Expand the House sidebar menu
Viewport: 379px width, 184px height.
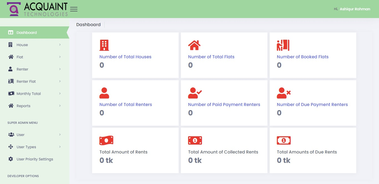(x=60, y=45)
